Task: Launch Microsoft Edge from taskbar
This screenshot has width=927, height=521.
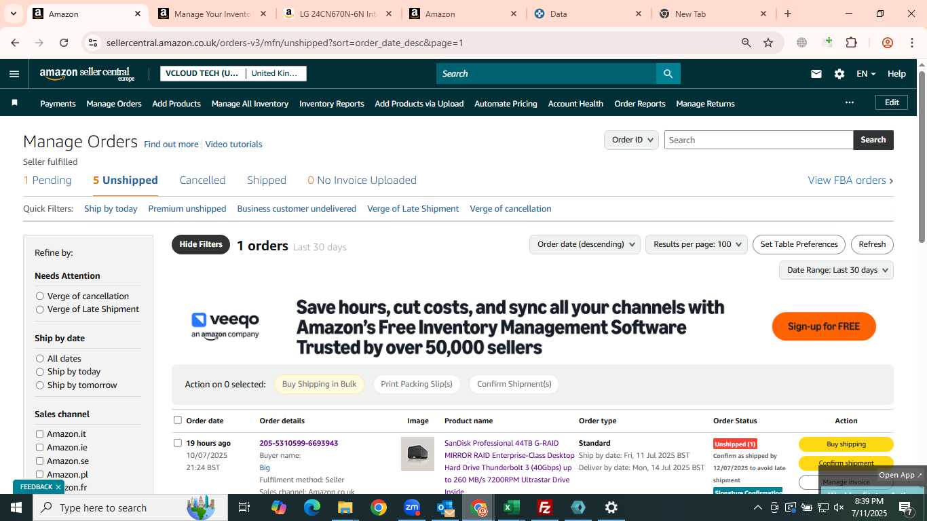Action: [311, 507]
